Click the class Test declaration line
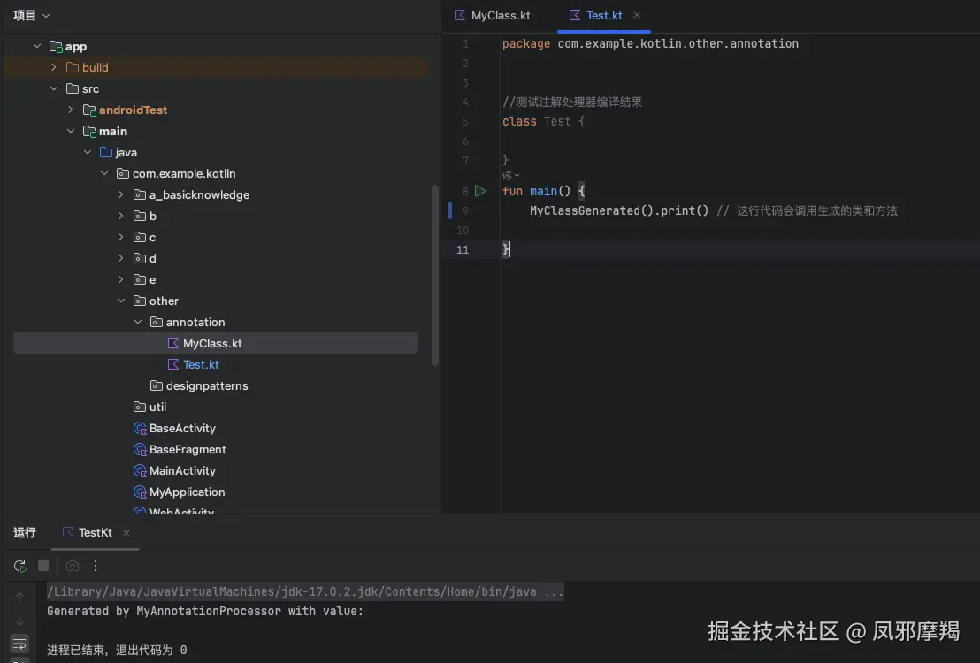This screenshot has width=980, height=663. coord(543,121)
